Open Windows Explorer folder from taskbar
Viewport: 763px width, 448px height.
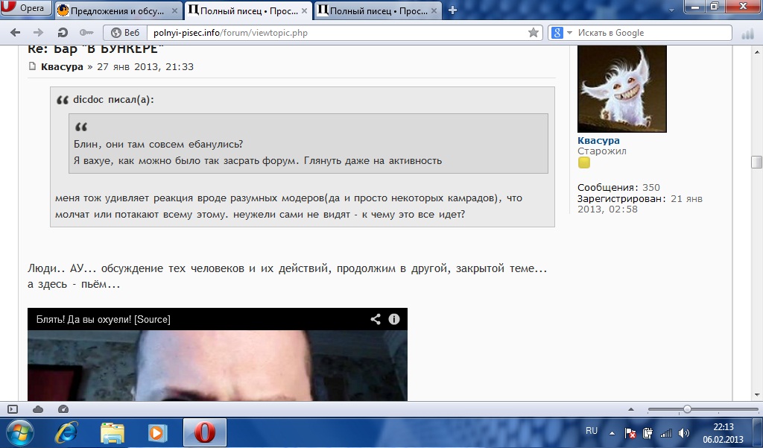point(113,432)
